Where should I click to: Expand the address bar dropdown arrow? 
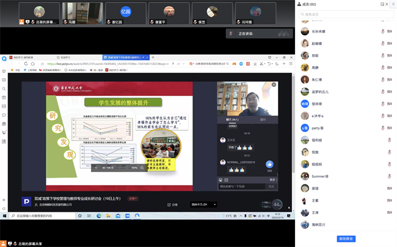[x=184, y=64]
